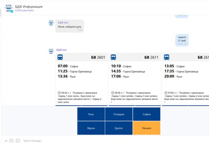Screen dimensions: 209x144
Task: Click train icon on third partially visible card
Action: tap(167, 57)
